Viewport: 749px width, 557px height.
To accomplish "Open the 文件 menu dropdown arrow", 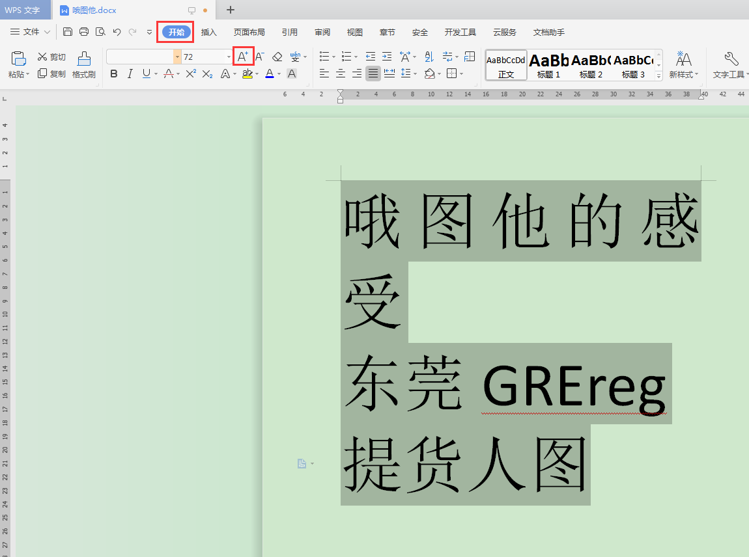I will click(x=47, y=32).
